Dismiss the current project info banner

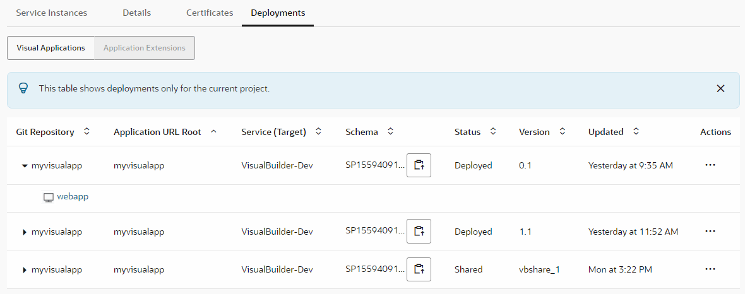coord(720,89)
